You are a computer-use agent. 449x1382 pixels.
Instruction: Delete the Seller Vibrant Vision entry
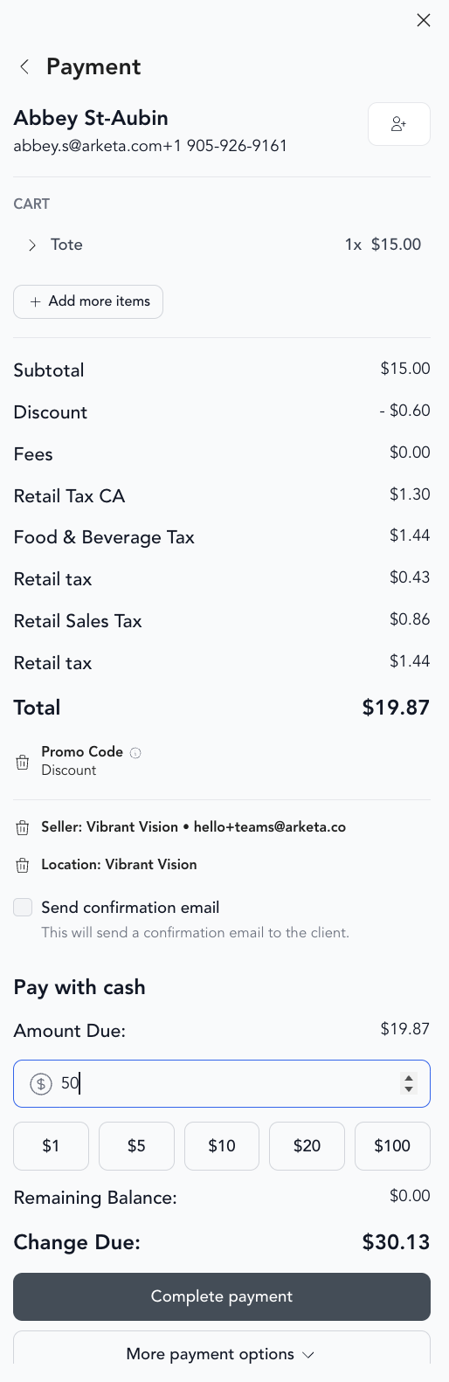click(x=23, y=827)
